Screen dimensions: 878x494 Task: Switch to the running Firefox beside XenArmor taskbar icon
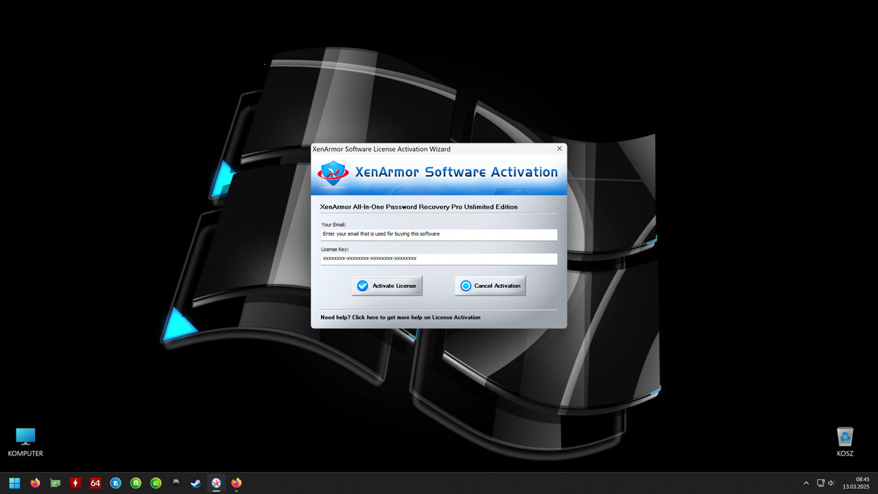(237, 483)
